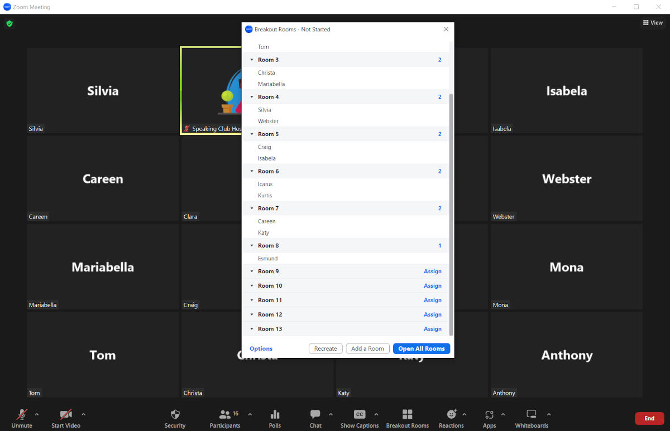
Task: Open the Chat bubble icon
Action: (x=315, y=414)
